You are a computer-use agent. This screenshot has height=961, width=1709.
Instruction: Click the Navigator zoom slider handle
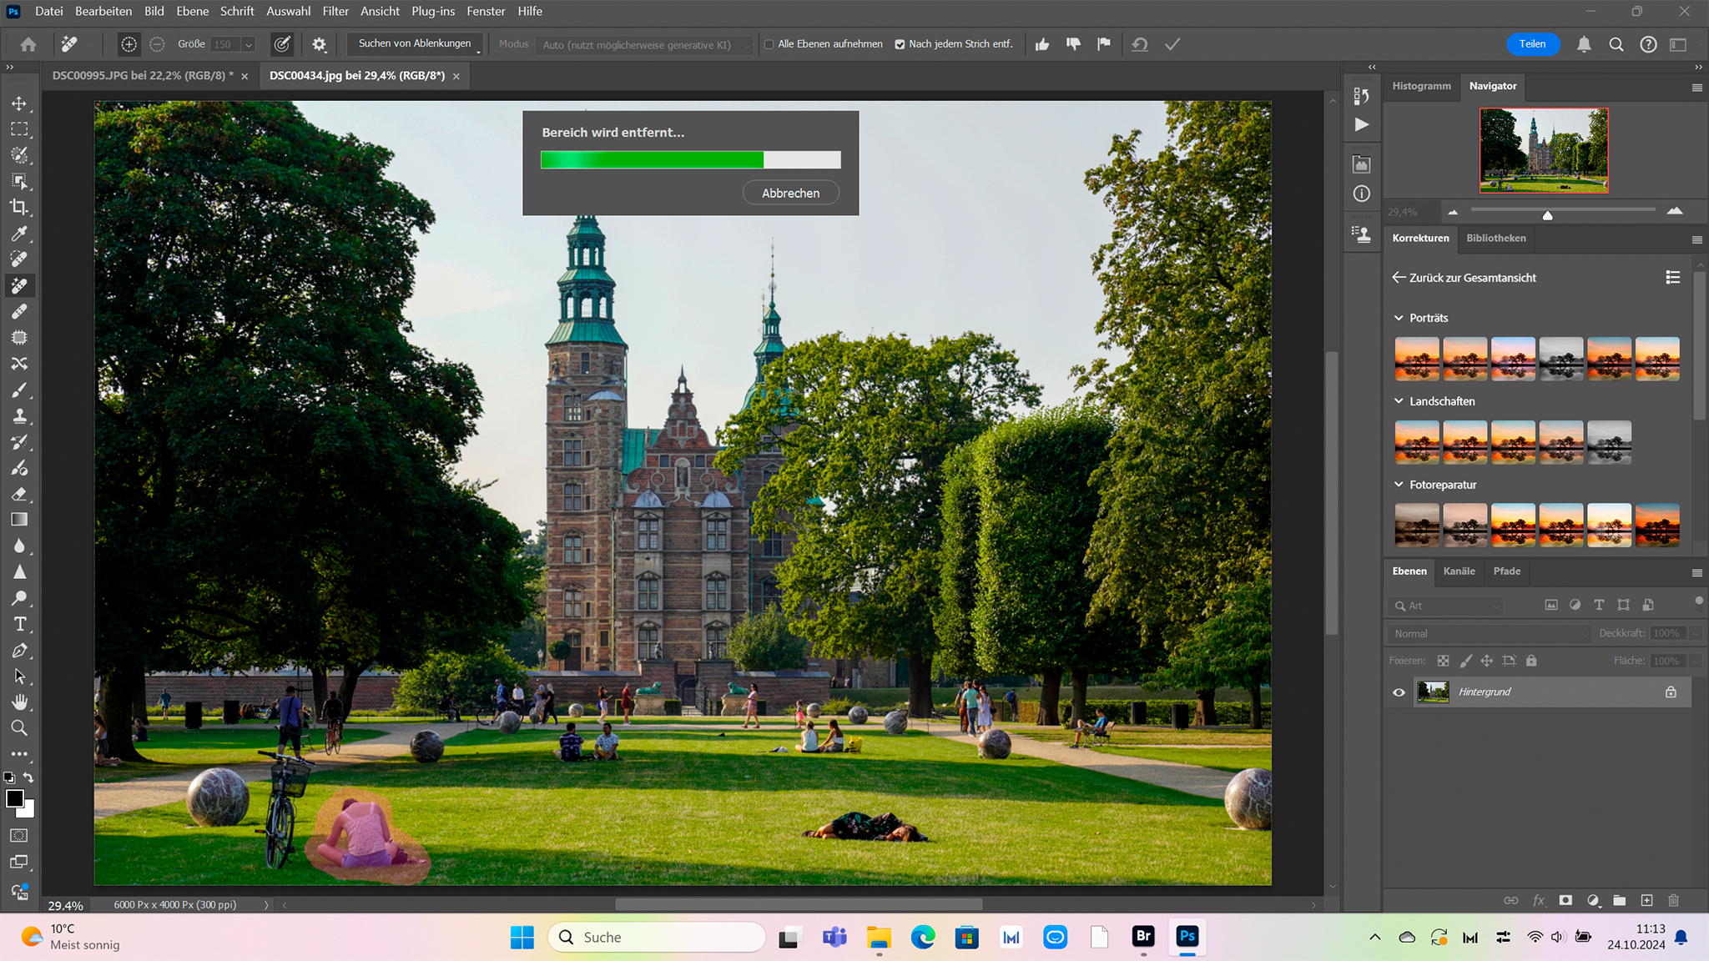tap(1547, 215)
